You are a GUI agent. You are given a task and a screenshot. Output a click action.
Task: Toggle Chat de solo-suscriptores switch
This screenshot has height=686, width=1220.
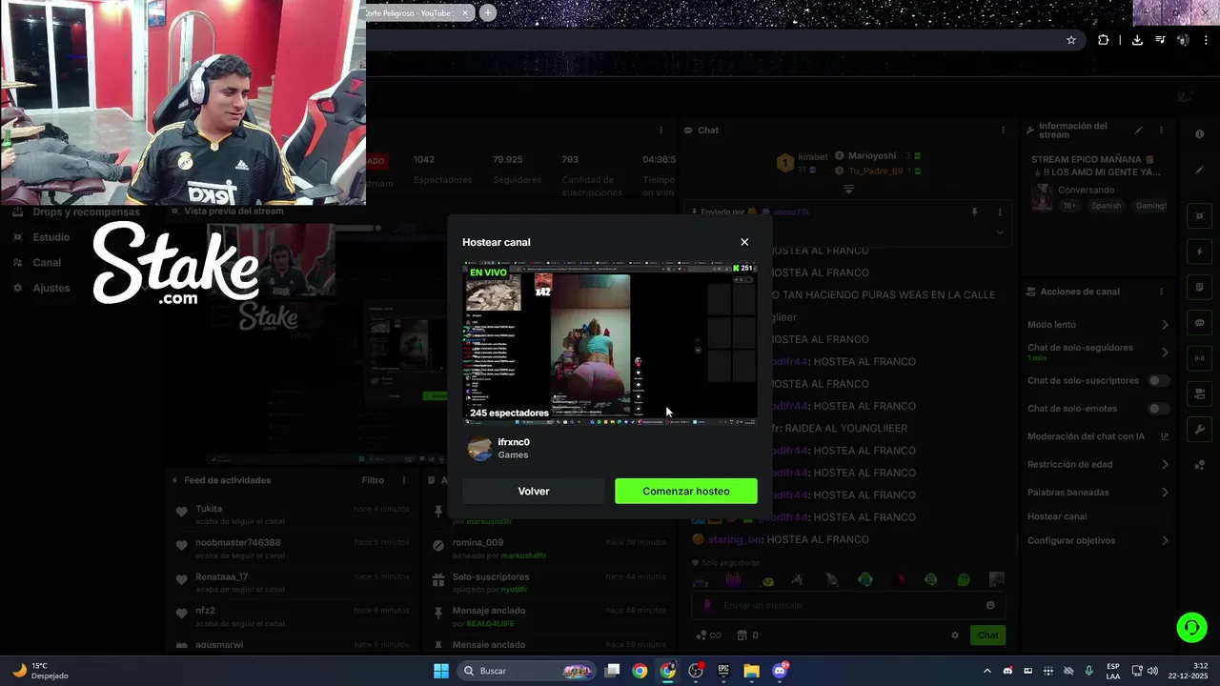tap(1158, 380)
